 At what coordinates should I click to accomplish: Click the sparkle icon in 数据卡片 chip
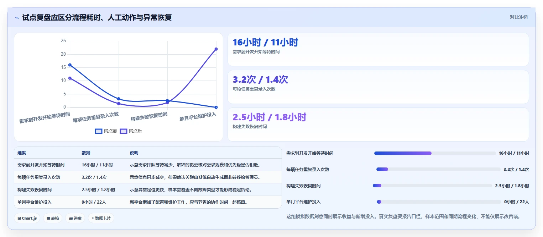click(x=93, y=219)
